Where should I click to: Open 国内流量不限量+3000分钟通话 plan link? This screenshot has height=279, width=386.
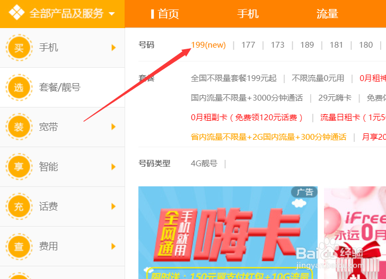tap(247, 98)
